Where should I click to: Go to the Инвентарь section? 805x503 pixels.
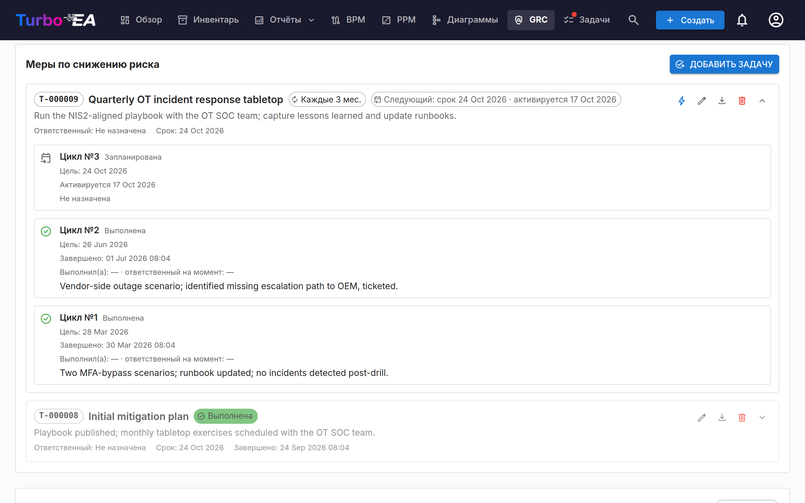pos(208,20)
